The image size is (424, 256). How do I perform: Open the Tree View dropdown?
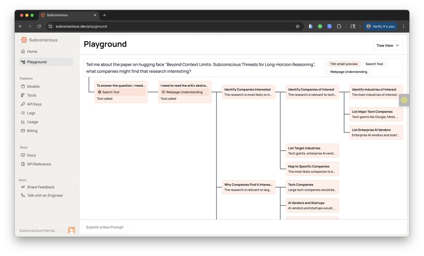388,45
